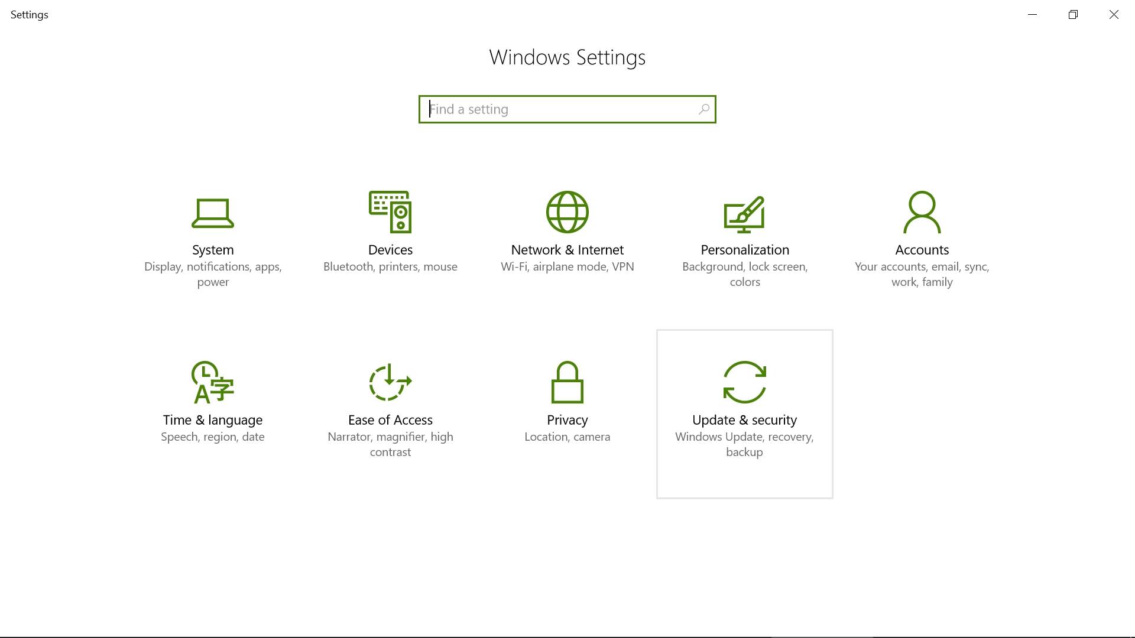Click 'Speech, region, date' description text
Image resolution: width=1135 pixels, height=638 pixels.
pos(213,437)
